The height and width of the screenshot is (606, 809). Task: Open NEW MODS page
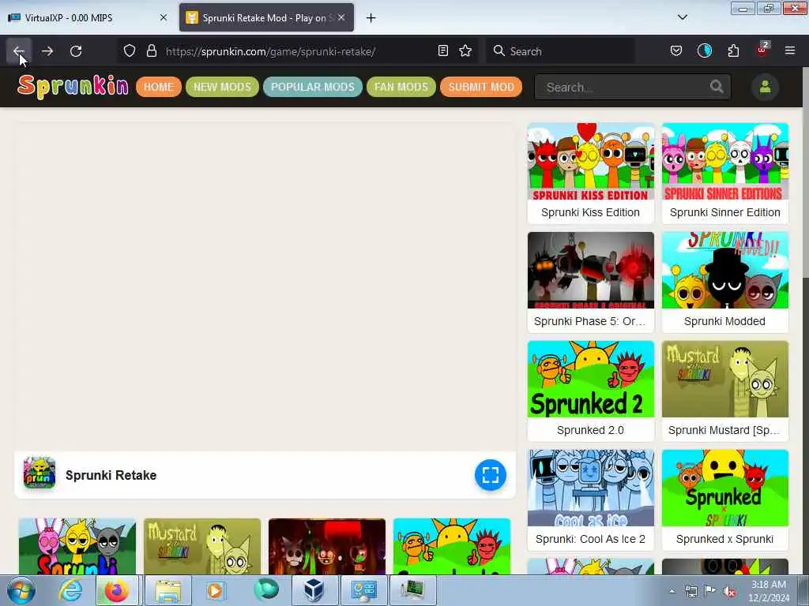(222, 87)
